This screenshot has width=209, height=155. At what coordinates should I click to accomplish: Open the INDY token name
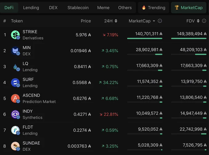(28, 111)
